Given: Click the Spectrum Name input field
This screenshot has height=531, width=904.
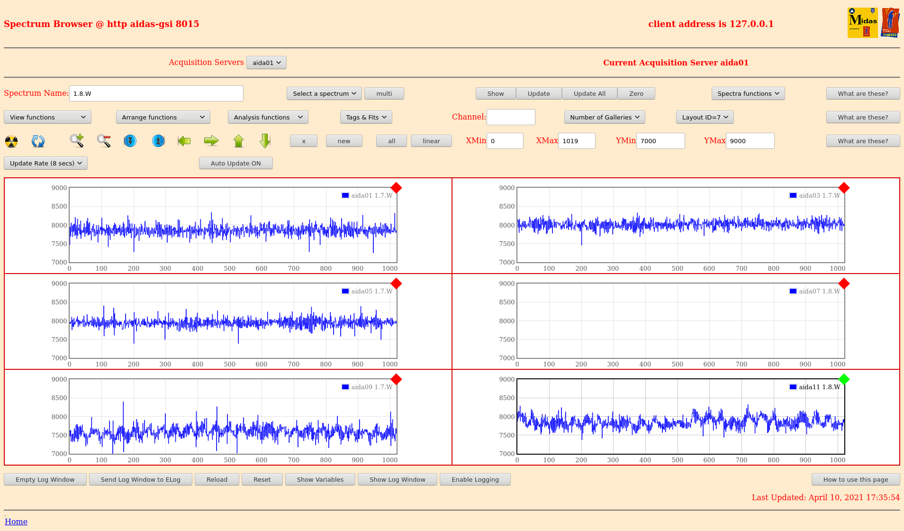Looking at the screenshot, I should point(156,93).
